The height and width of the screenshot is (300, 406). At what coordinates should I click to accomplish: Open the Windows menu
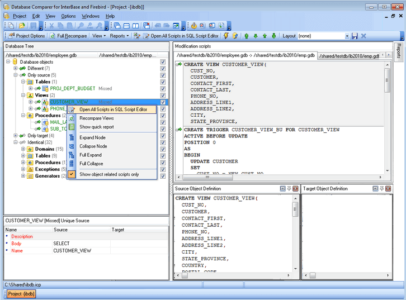click(91, 16)
